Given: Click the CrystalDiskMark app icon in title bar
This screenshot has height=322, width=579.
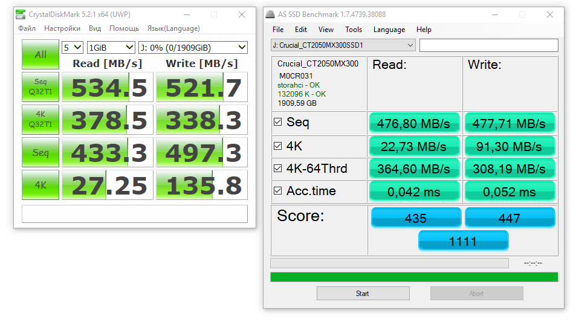Looking at the screenshot, I should tap(21, 14).
